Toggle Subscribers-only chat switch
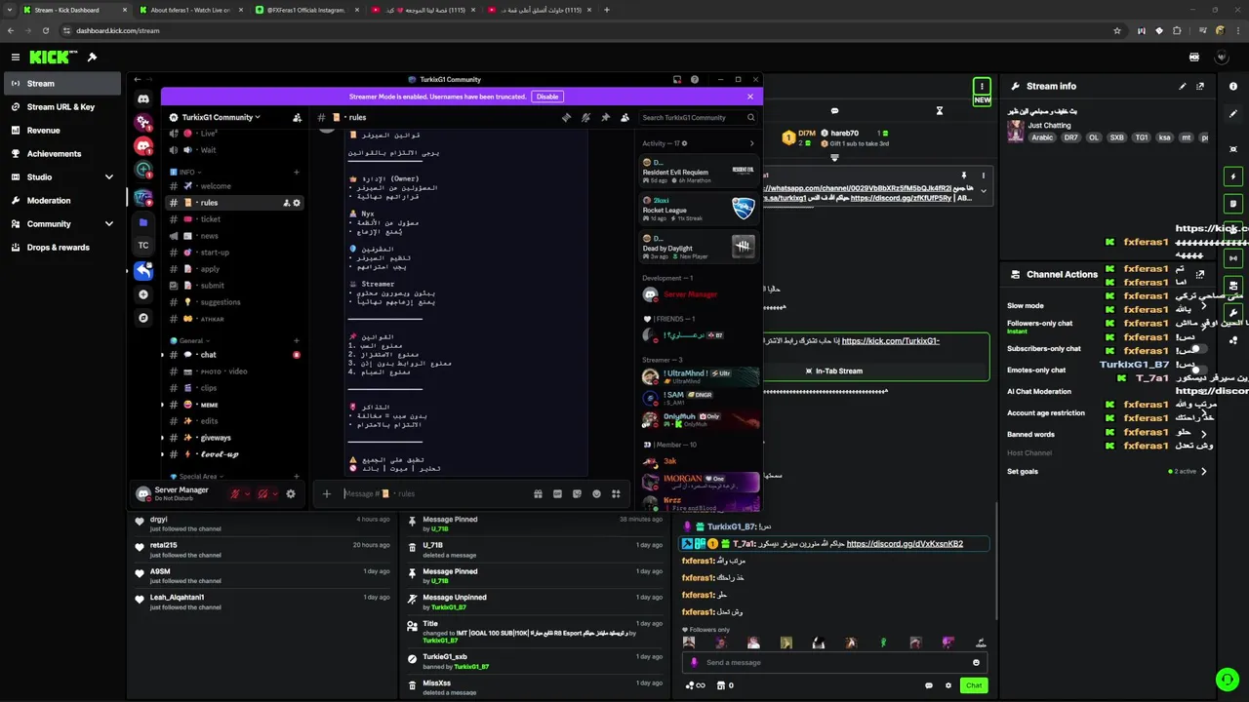 point(1197,348)
